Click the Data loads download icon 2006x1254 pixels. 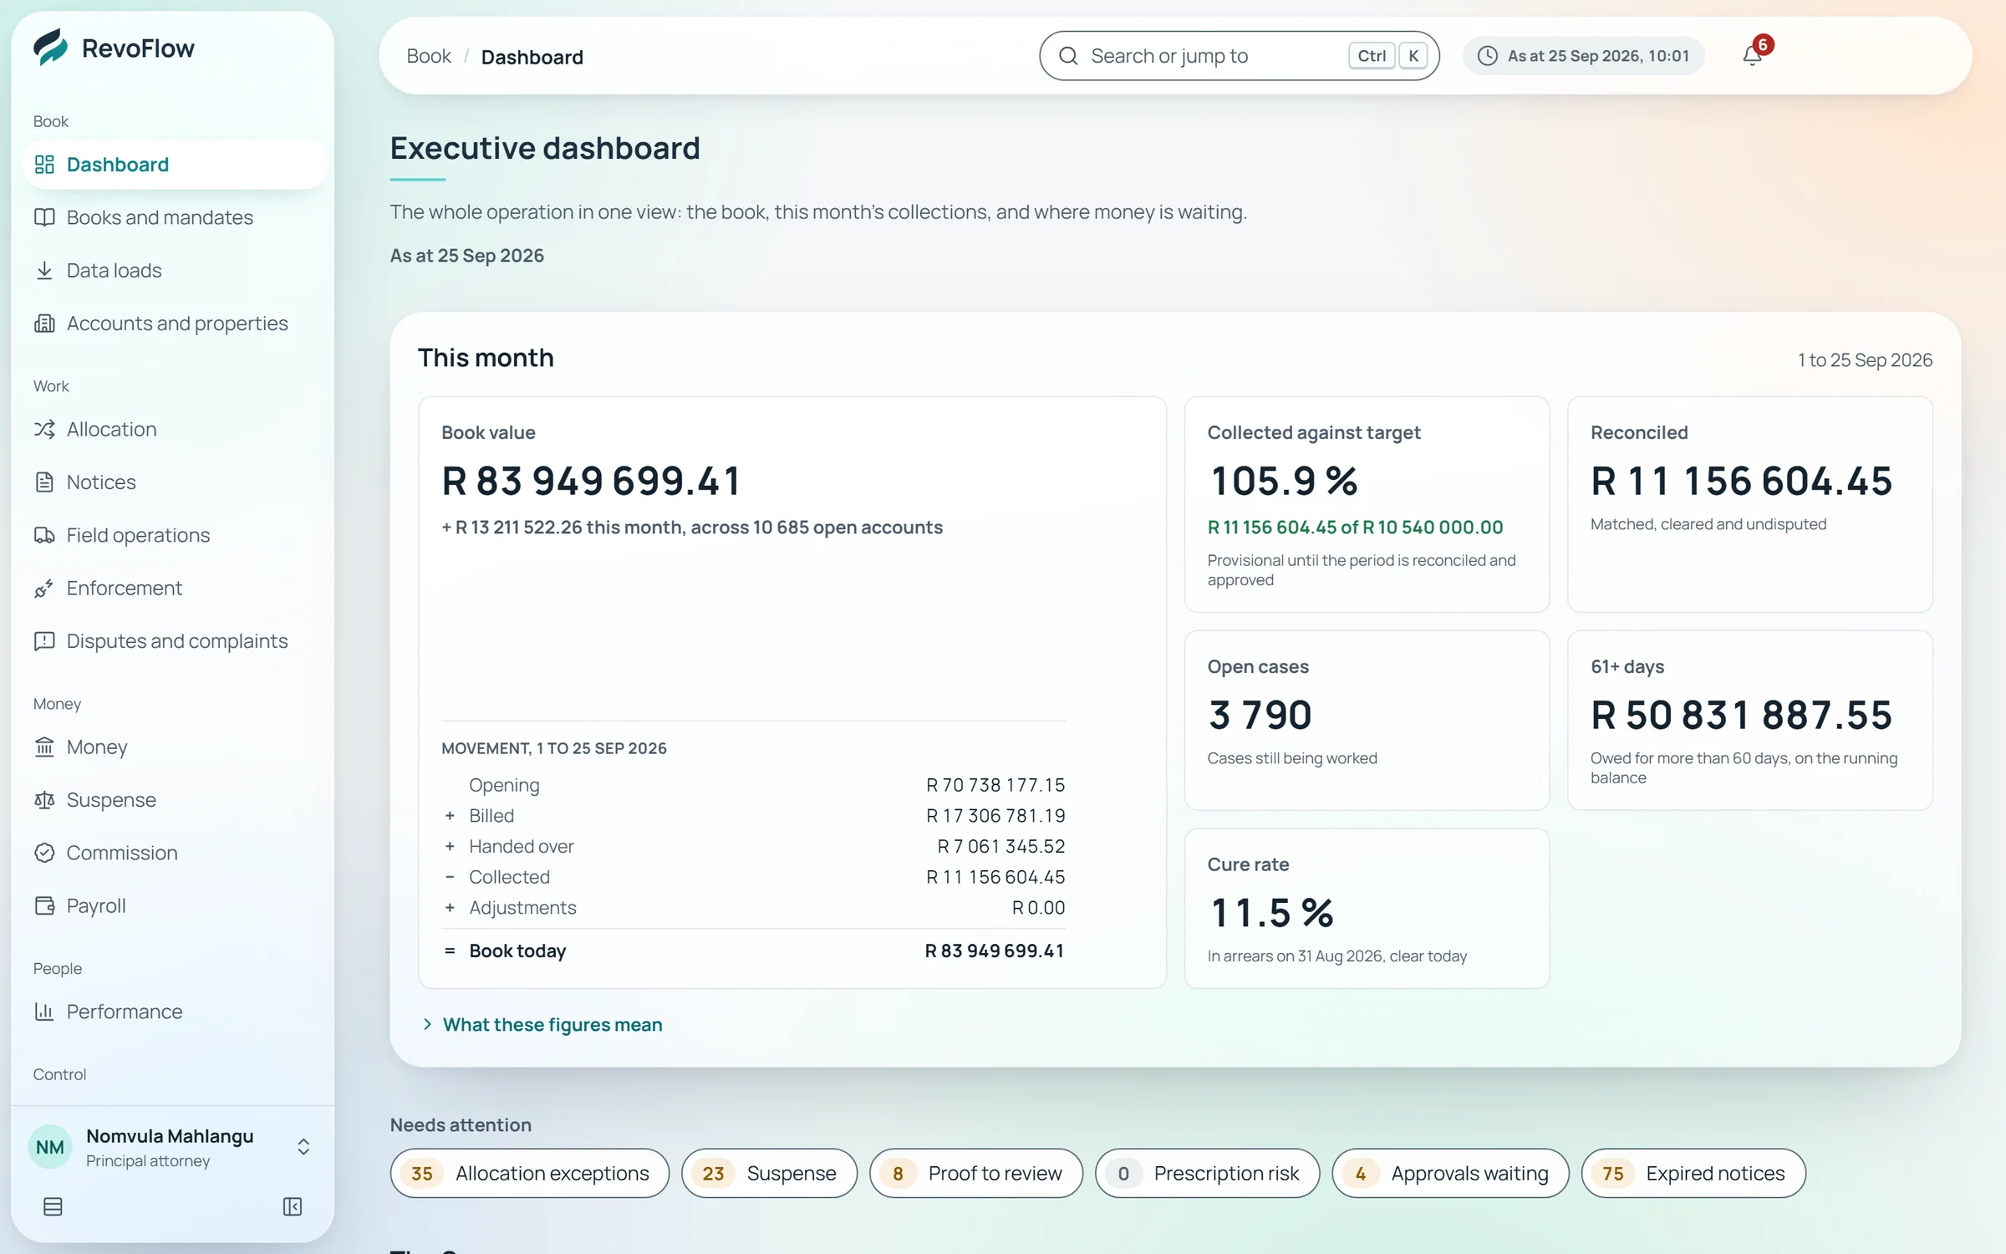coord(44,270)
